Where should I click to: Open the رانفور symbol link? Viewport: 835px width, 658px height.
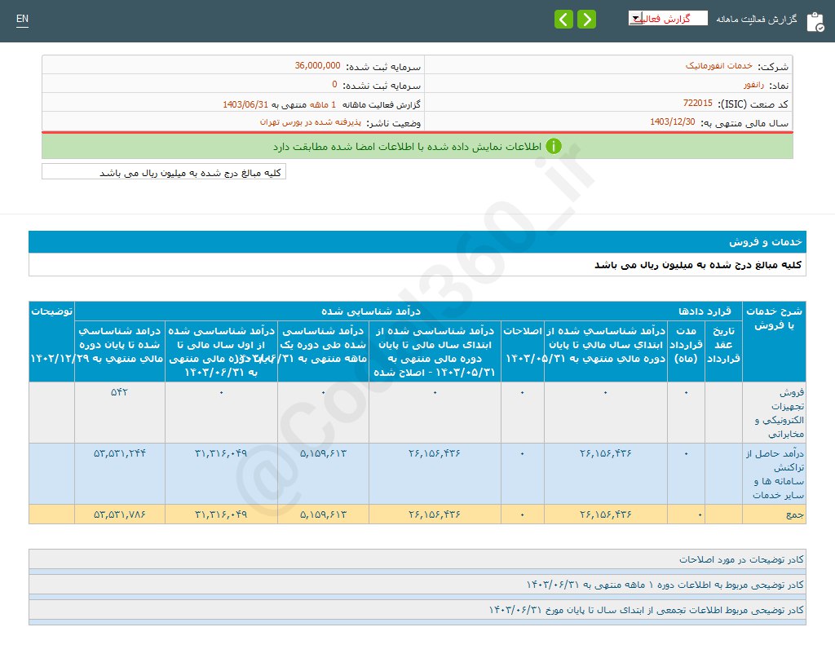coord(756,83)
